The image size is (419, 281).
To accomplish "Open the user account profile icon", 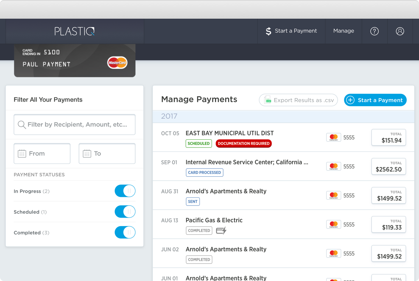I will [x=400, y=31].
